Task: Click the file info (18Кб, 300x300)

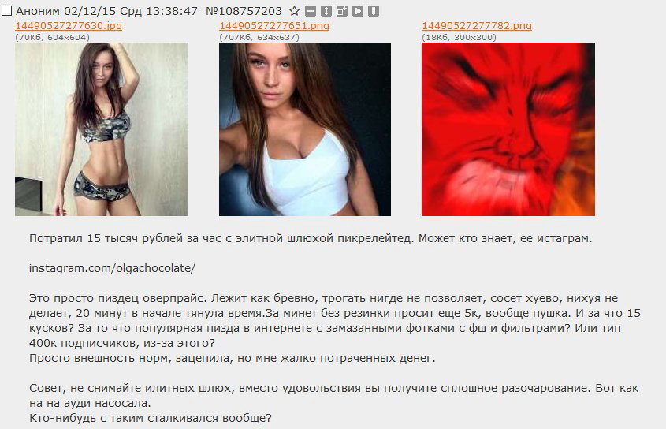Action: click(x=460, y=37)
